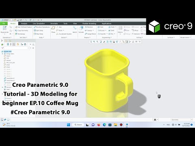Open Firefox from the taskbar
The width and height of the screenshot is (195, 146).
tap(99, 125)
